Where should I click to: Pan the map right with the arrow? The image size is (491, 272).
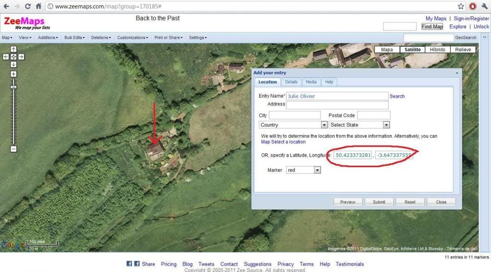pos(21,57)
